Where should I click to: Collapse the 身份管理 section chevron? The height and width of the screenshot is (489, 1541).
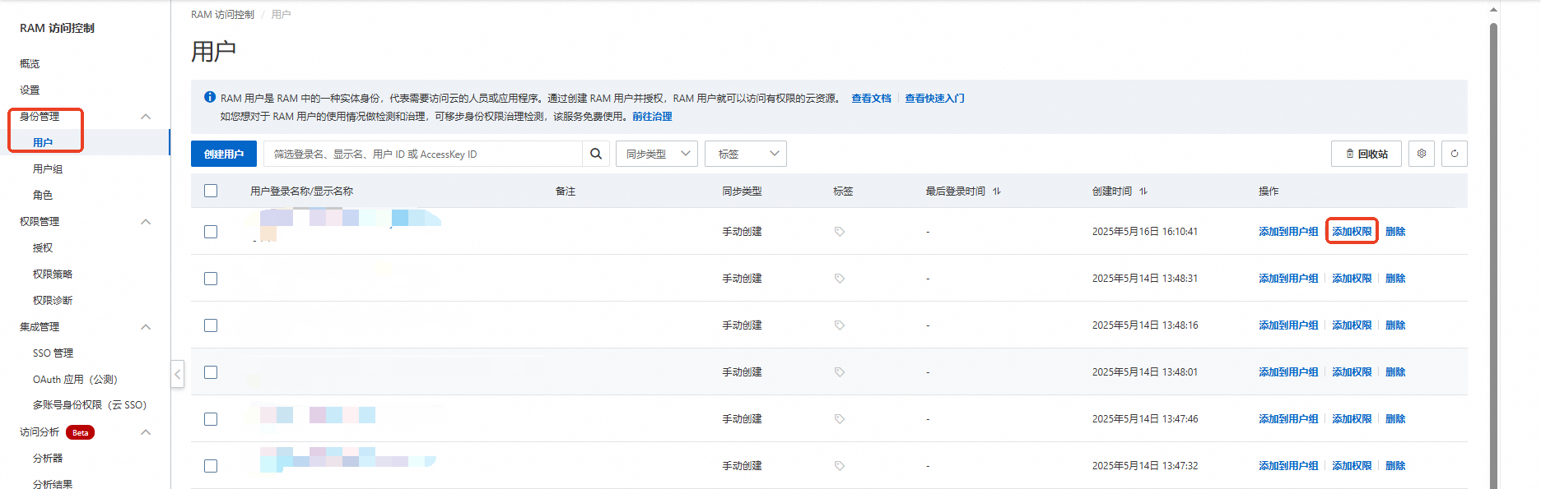(x=146, y=117)
